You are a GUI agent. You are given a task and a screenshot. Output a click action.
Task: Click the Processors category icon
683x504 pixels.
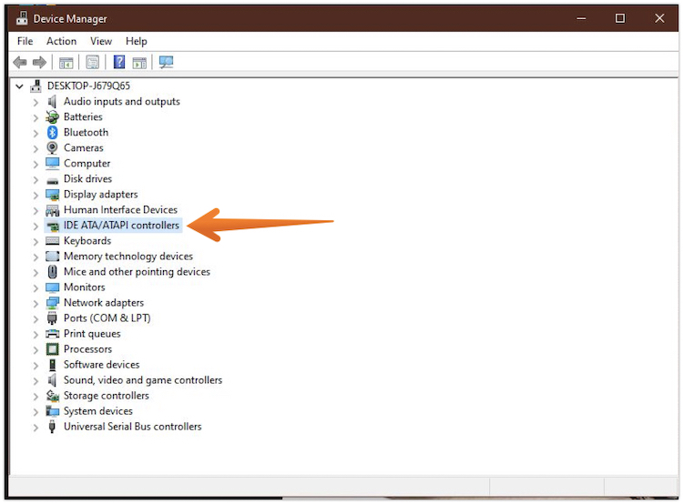click(53, 349)
